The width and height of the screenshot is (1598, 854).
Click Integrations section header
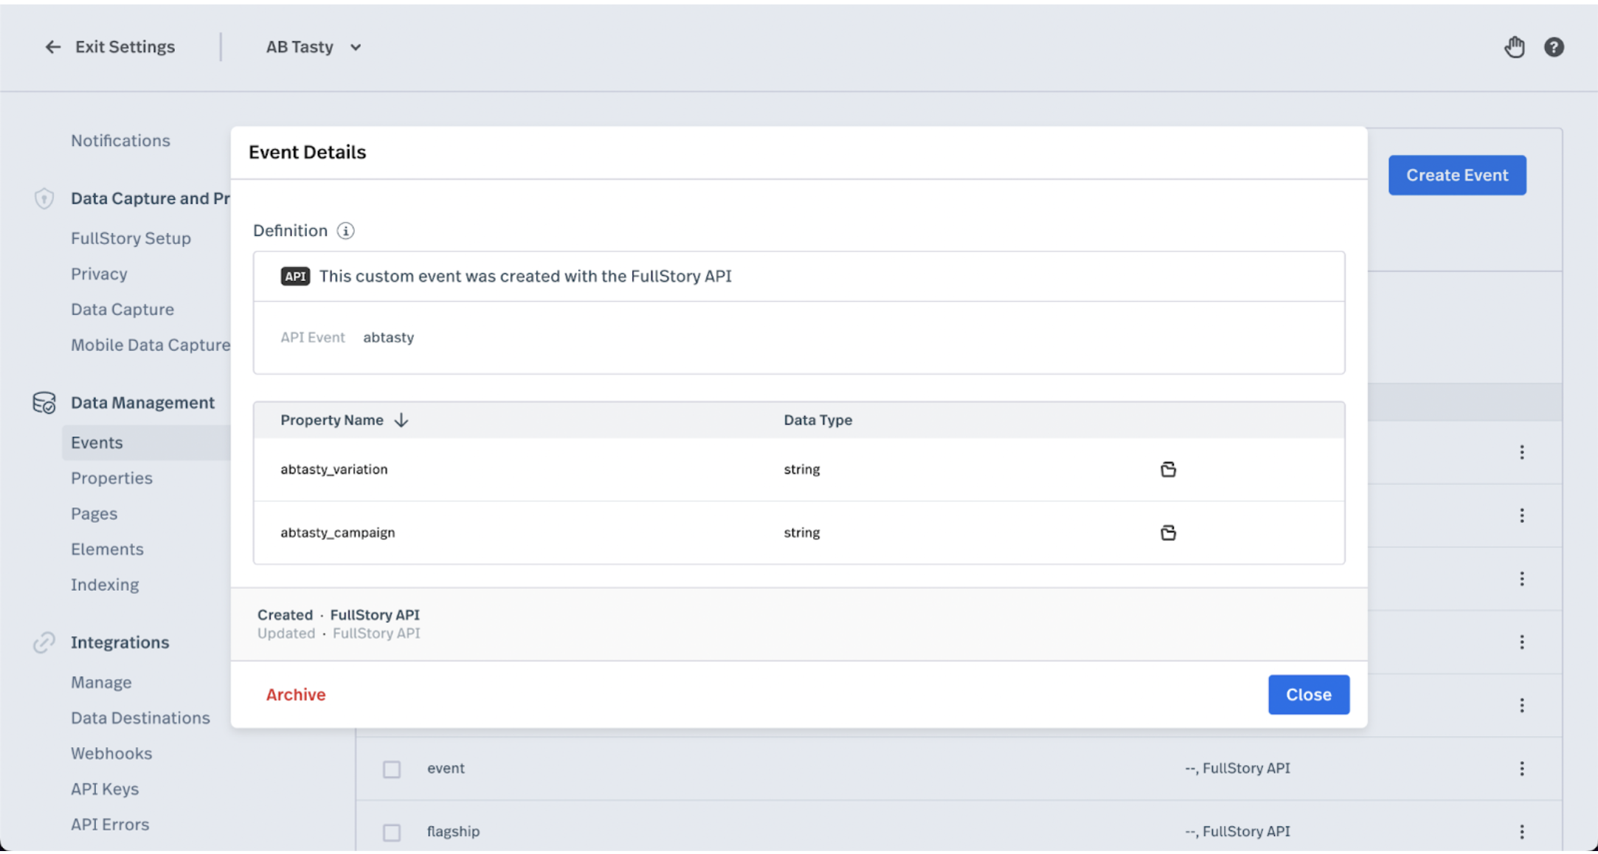click(x=120, y=642)
